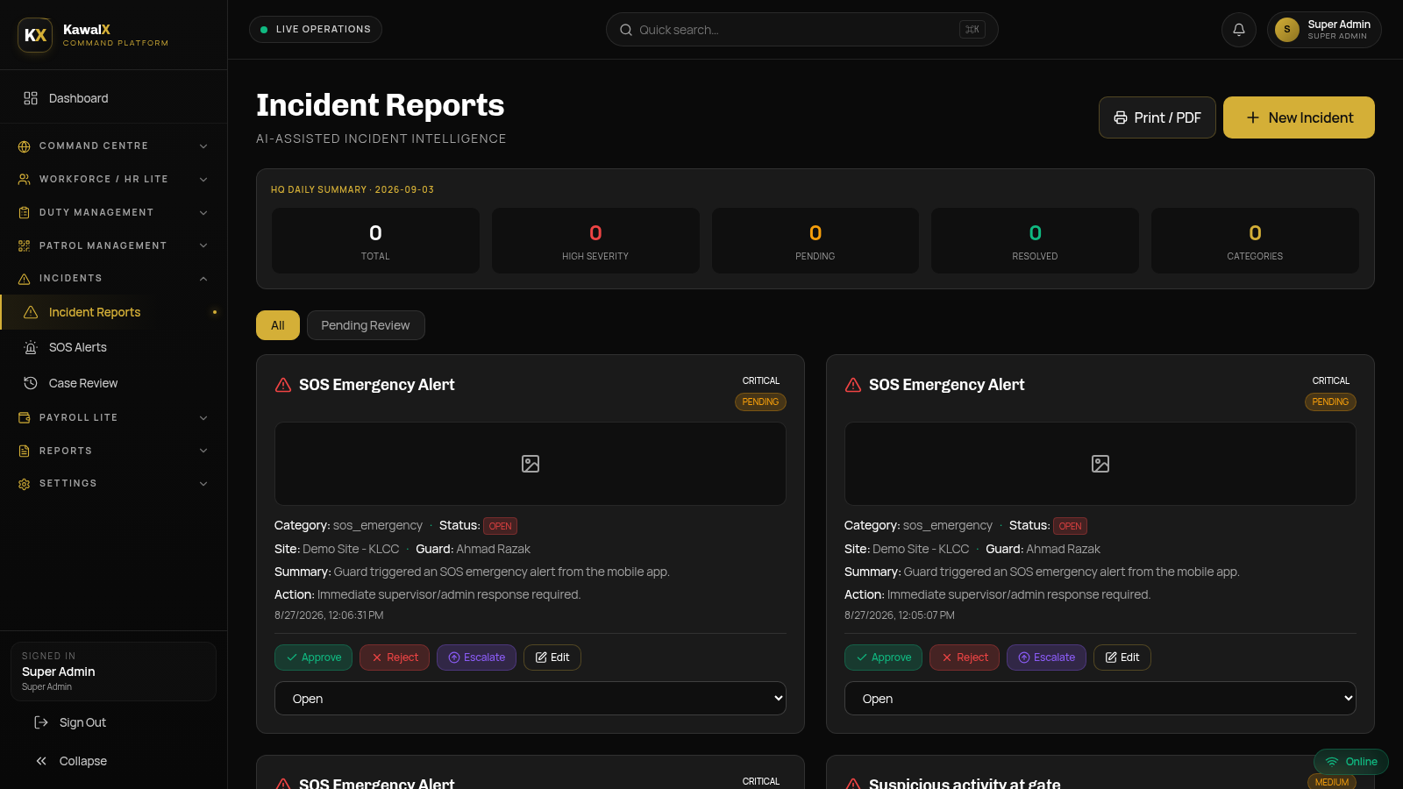Escalate the 12:05:07 PM SOS alert
Screen dimensions: 1403x789
[x=1046, y=657]
